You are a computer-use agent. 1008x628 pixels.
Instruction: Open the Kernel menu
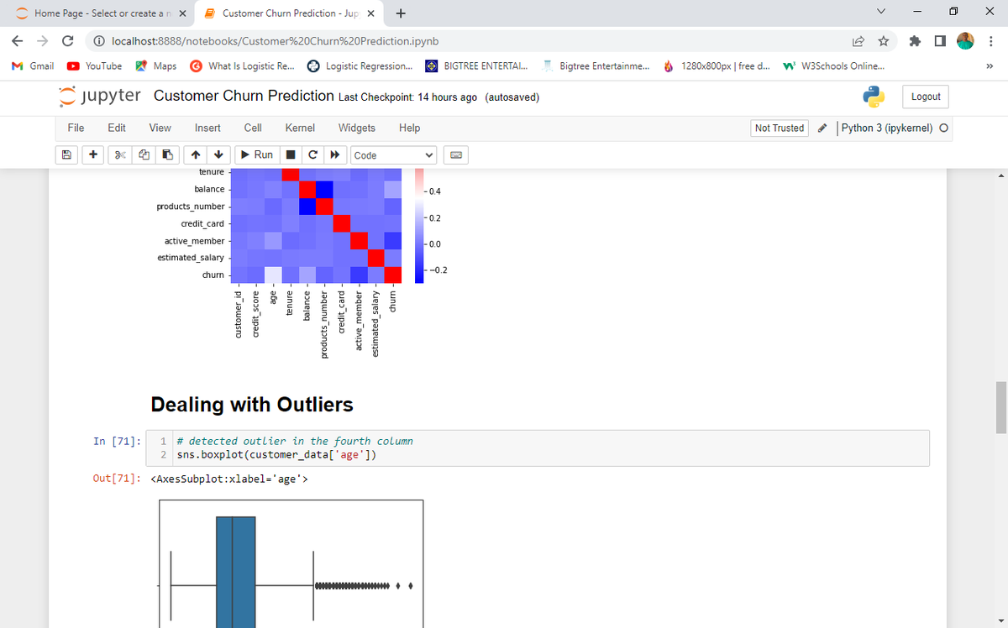pyautogui.click(x=300, y=128)
